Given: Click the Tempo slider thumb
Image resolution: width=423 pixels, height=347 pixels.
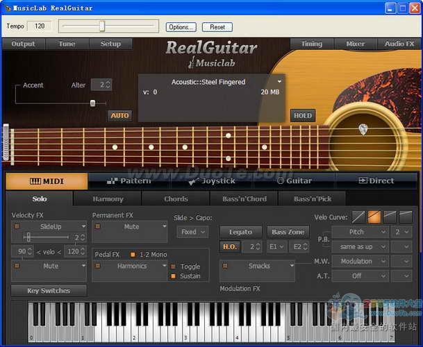Looking at the screenshot, I should point(102,26).
